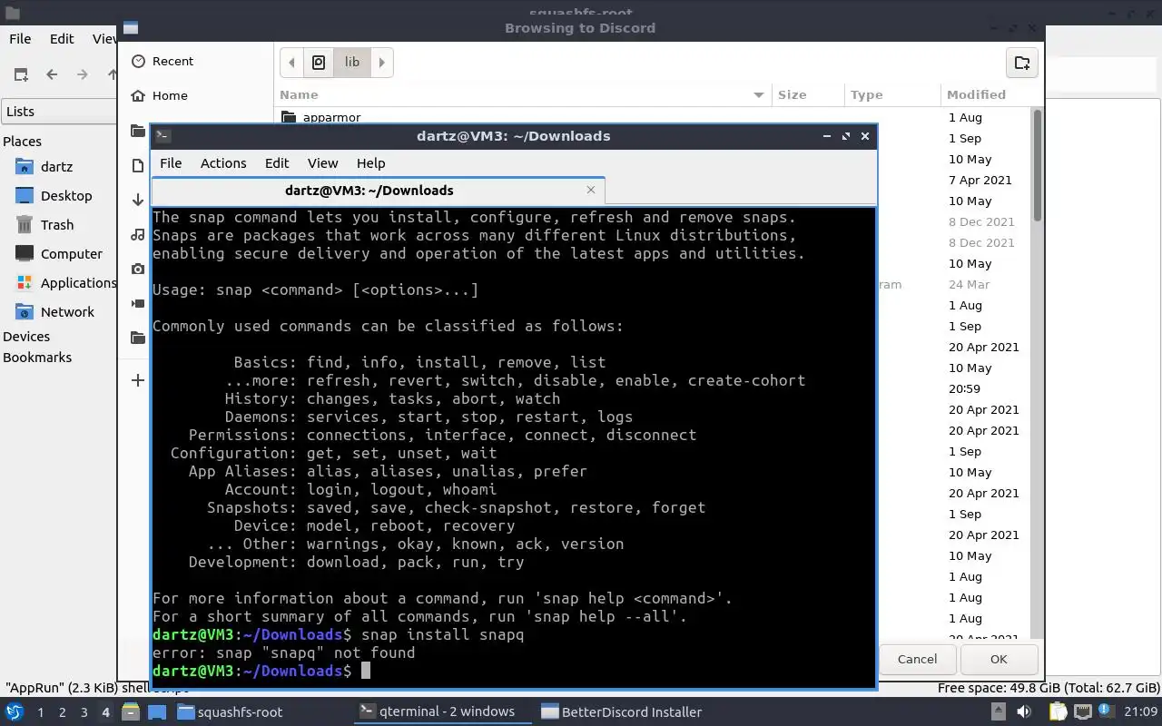This screenshot has height=726, width=1162.
Task: Click the Documents page icon in dialog sidebar
Action: click(x=138, y=165)
